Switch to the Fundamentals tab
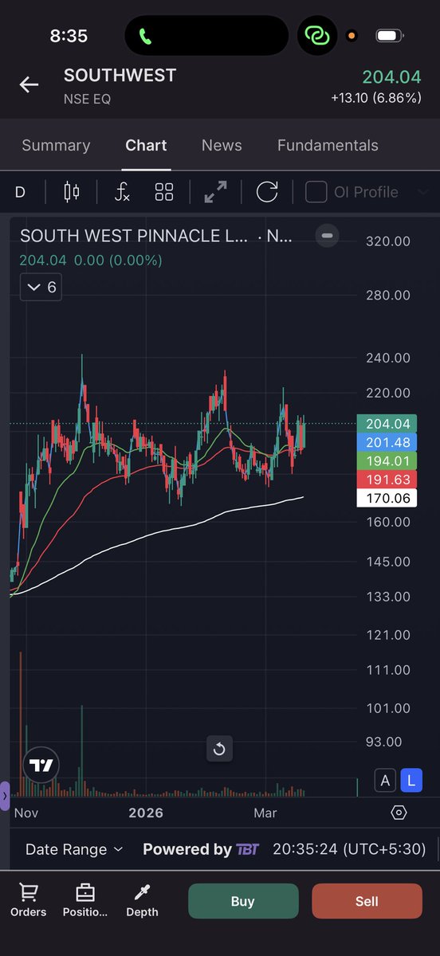440x956 pixels. click(x=328, y=145)
